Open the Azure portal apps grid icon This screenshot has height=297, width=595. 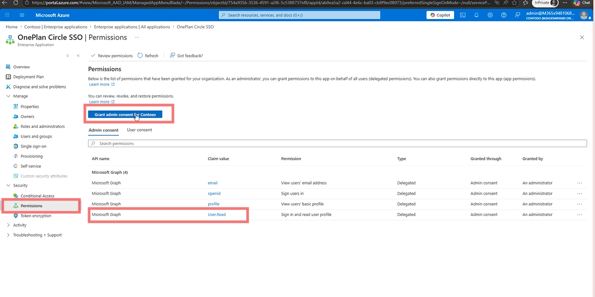[7, 15]
